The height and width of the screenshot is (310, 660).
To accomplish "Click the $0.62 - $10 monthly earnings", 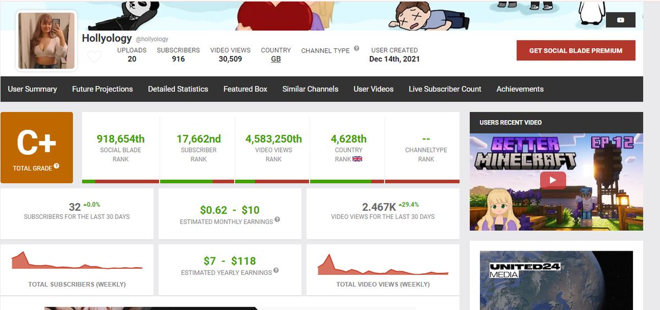I will pos(230,210).
